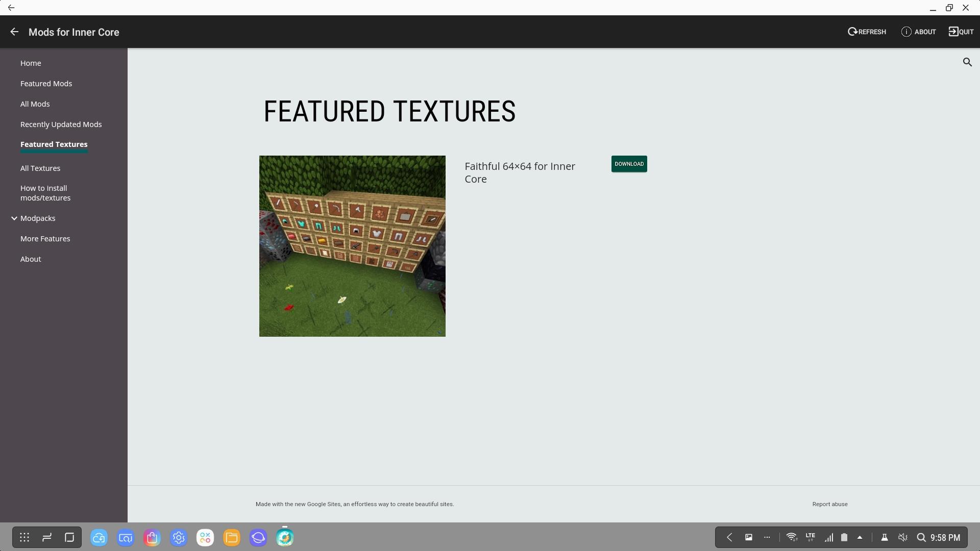Open the tray search magnifier
The image size is (980, 551).
(x=921, y=537)
